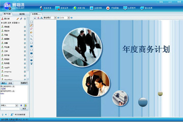Select the filled rounded rectangle tool

32,53
